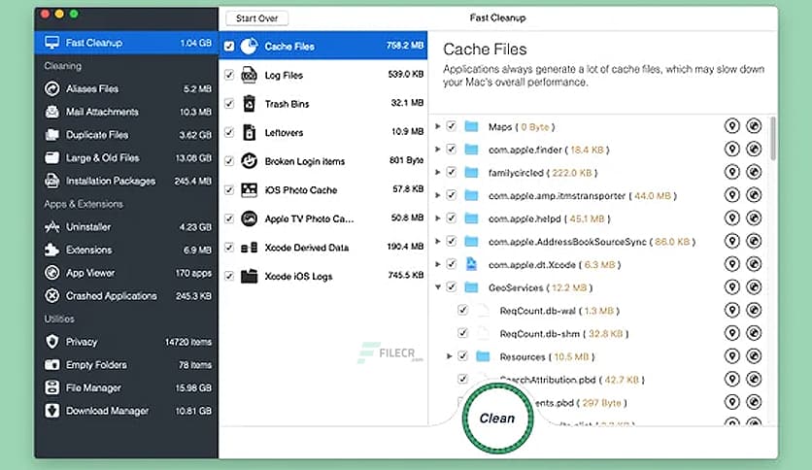Click the round Clean button
Screen dimensions: 812x470
(x=497, y=419)
